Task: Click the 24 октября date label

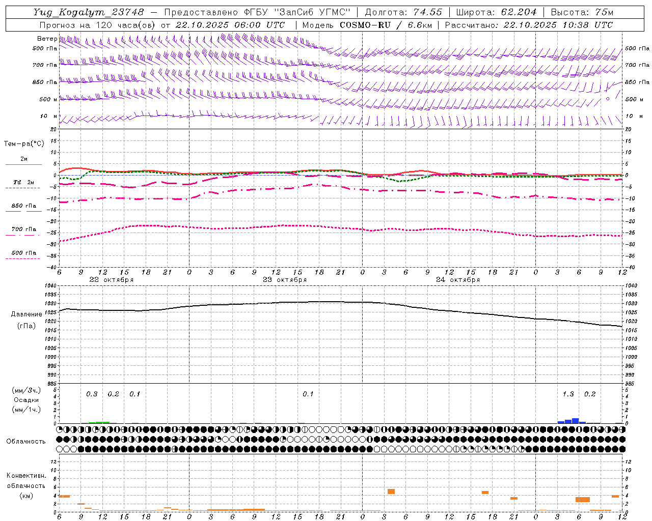Action: [458, 280]
